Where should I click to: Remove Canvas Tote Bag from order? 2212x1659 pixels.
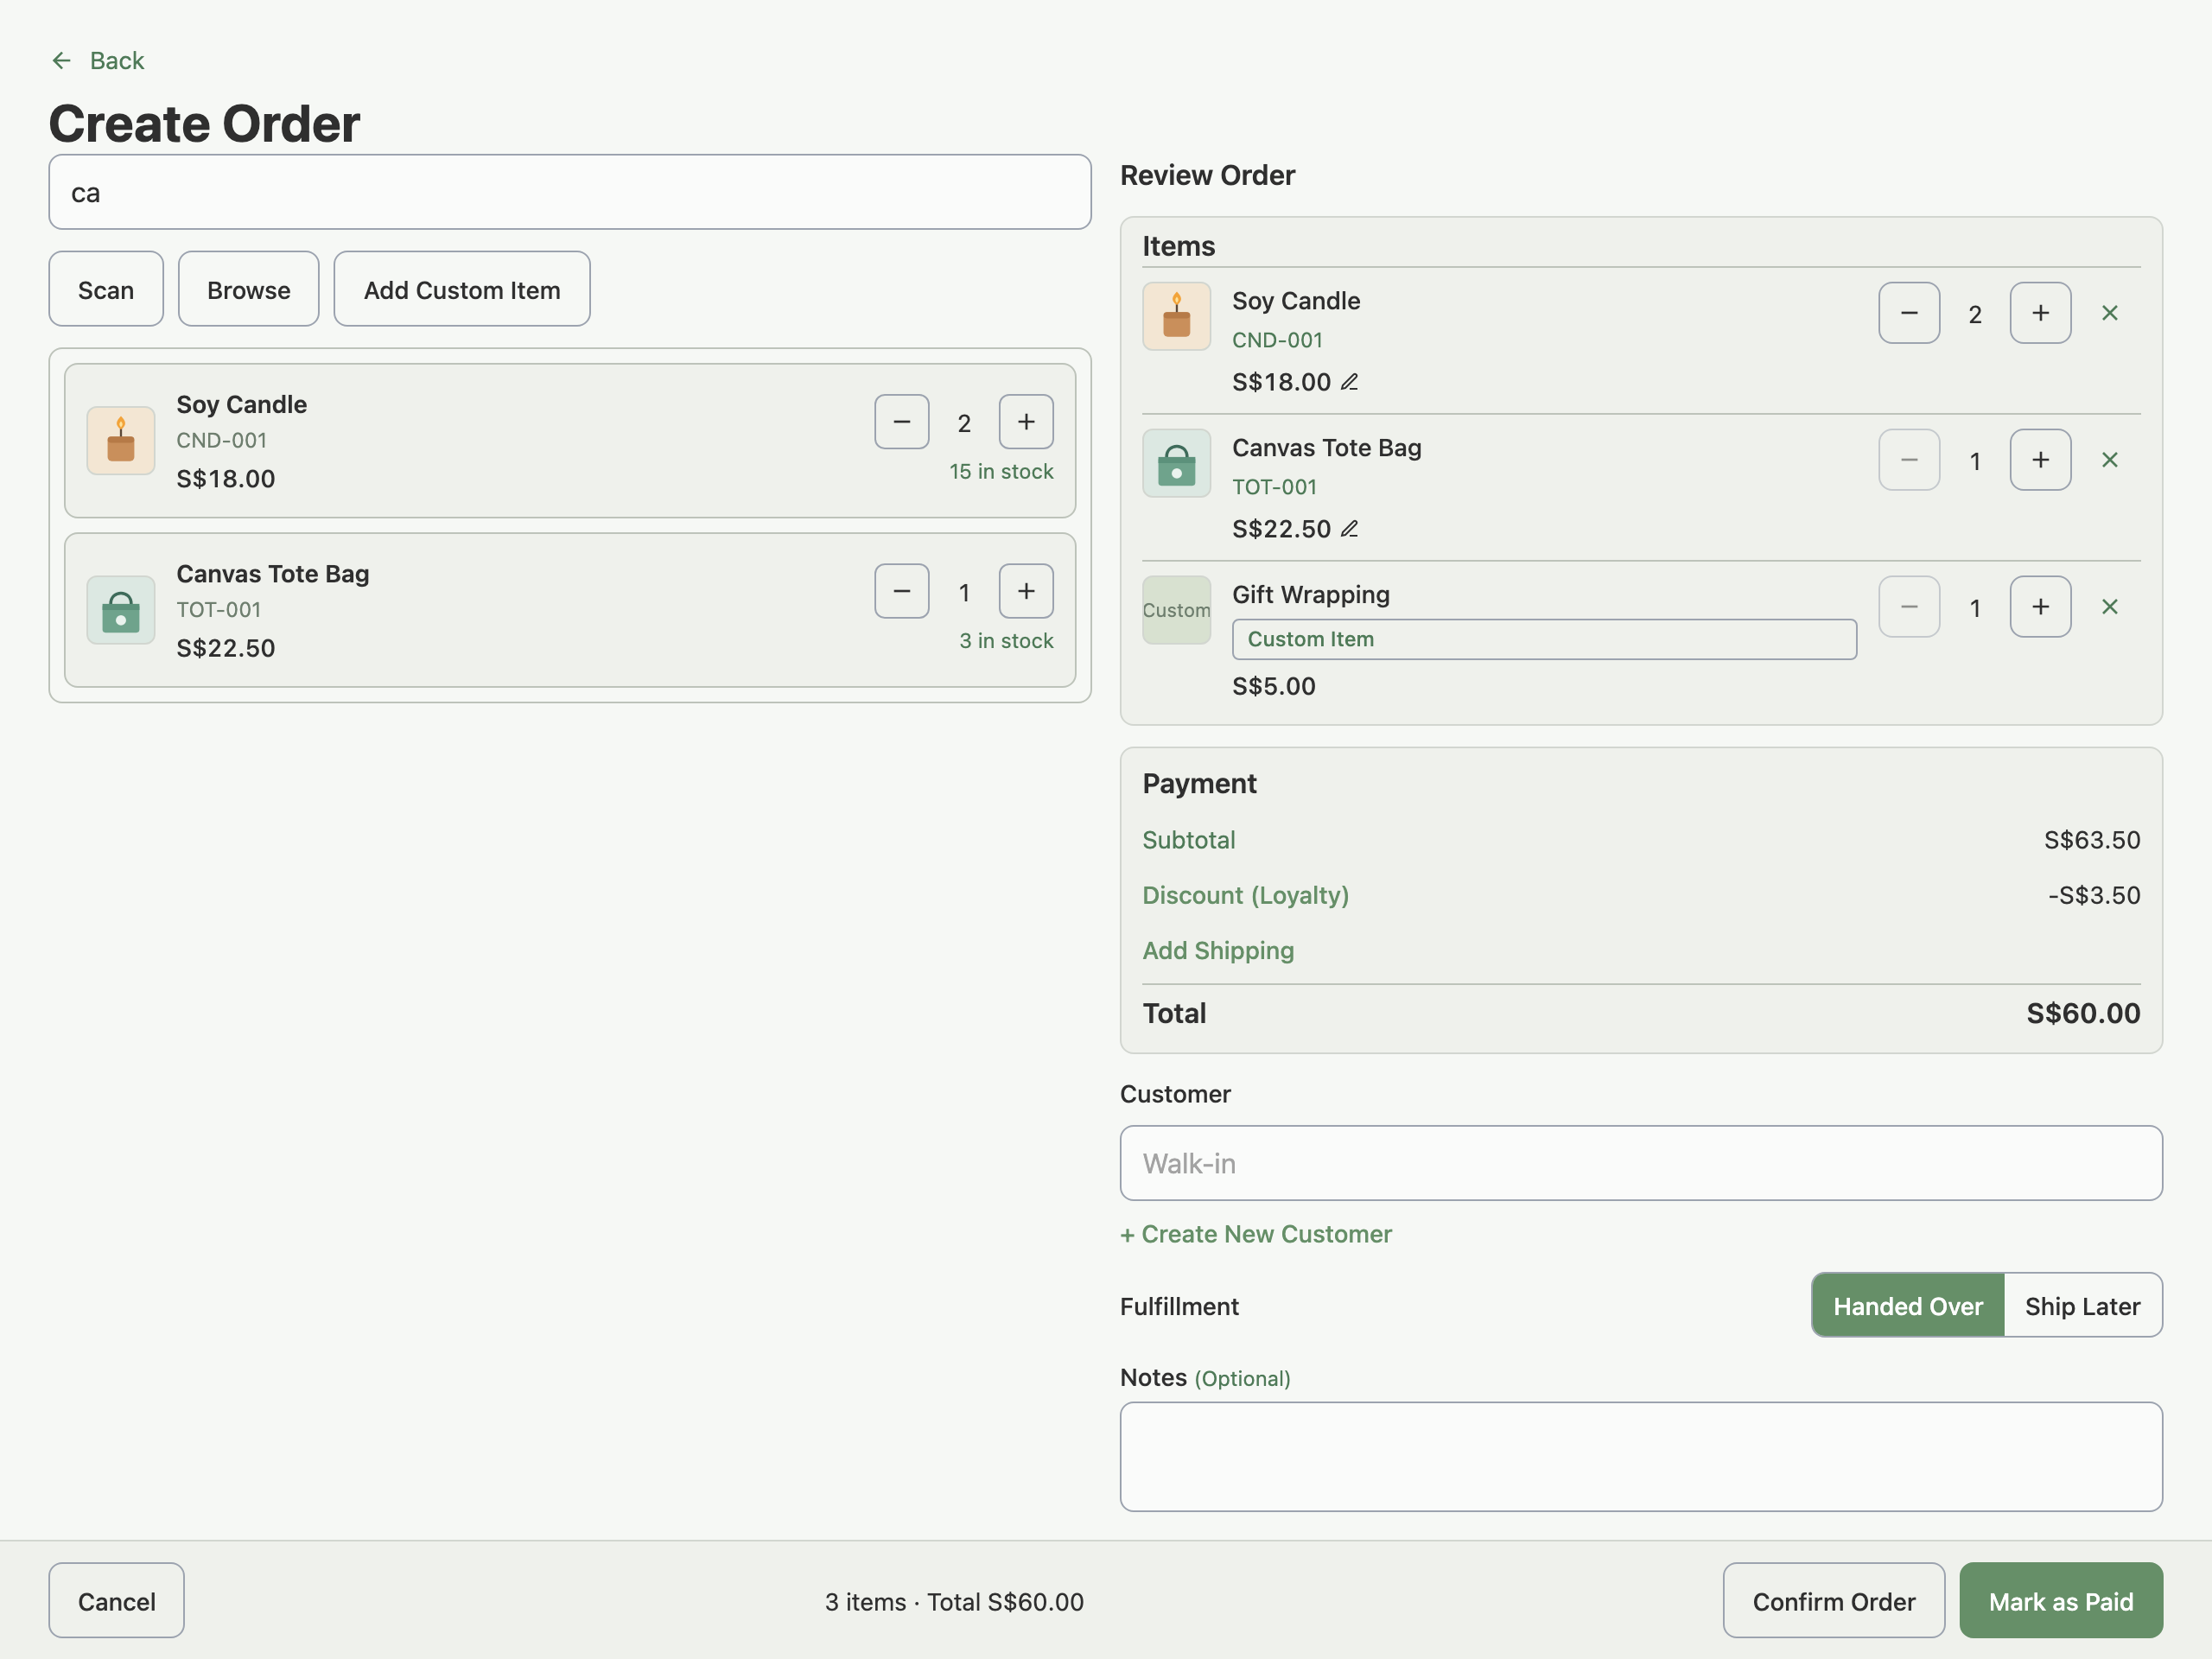click(2109, 460)
